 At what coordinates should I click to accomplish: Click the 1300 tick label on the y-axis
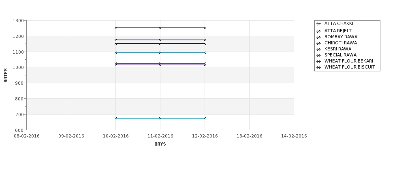pos(18,21)
